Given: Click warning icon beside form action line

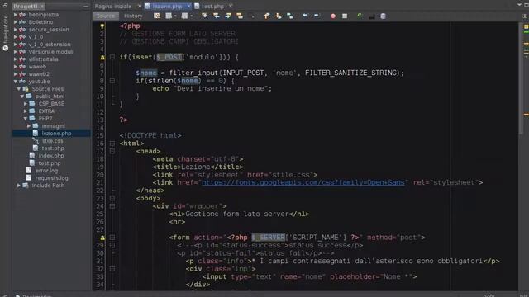Looking at the screenshot, I should point(102,238).
